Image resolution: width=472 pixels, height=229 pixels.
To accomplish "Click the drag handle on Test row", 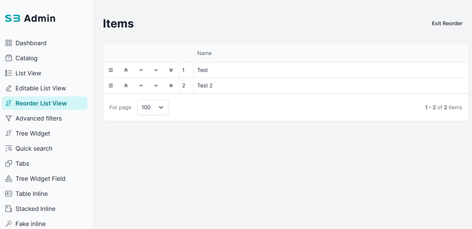I will (111, 70).
